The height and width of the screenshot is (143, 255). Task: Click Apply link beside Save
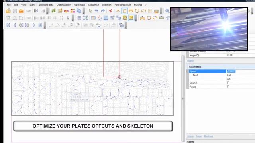[x=190, y=137]
